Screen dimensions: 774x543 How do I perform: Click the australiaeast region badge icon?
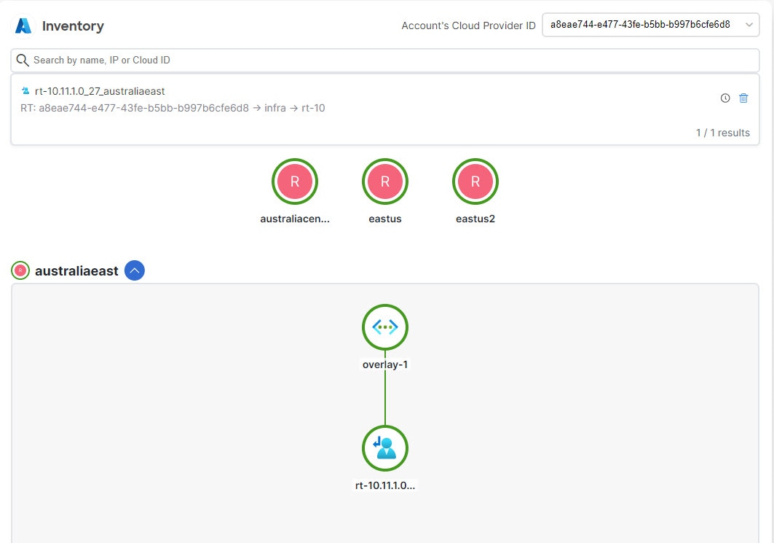click(x=20, y=270)
